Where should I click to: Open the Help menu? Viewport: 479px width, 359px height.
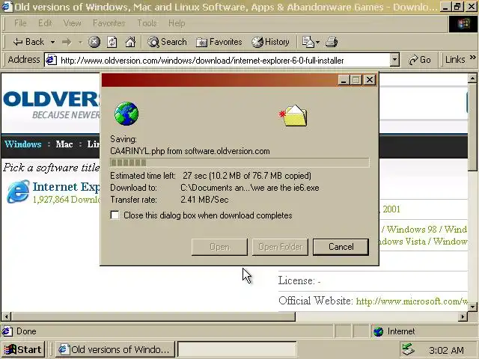click(177, 23)
